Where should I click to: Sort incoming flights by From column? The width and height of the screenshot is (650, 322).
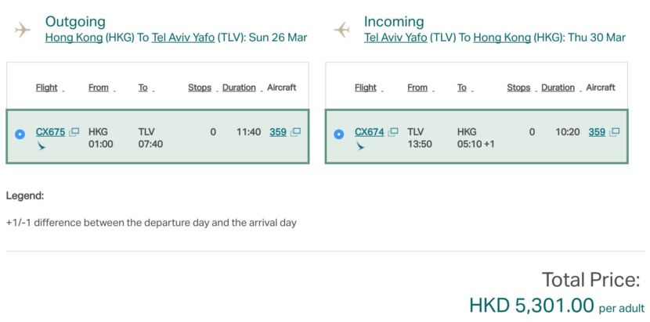(x=417, y=88)
